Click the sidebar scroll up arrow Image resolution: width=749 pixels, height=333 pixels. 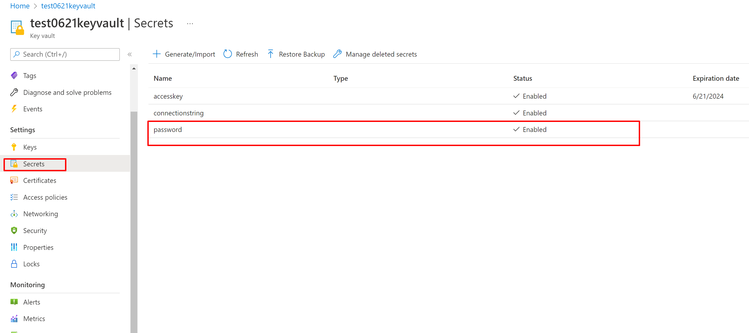(134, 69)
